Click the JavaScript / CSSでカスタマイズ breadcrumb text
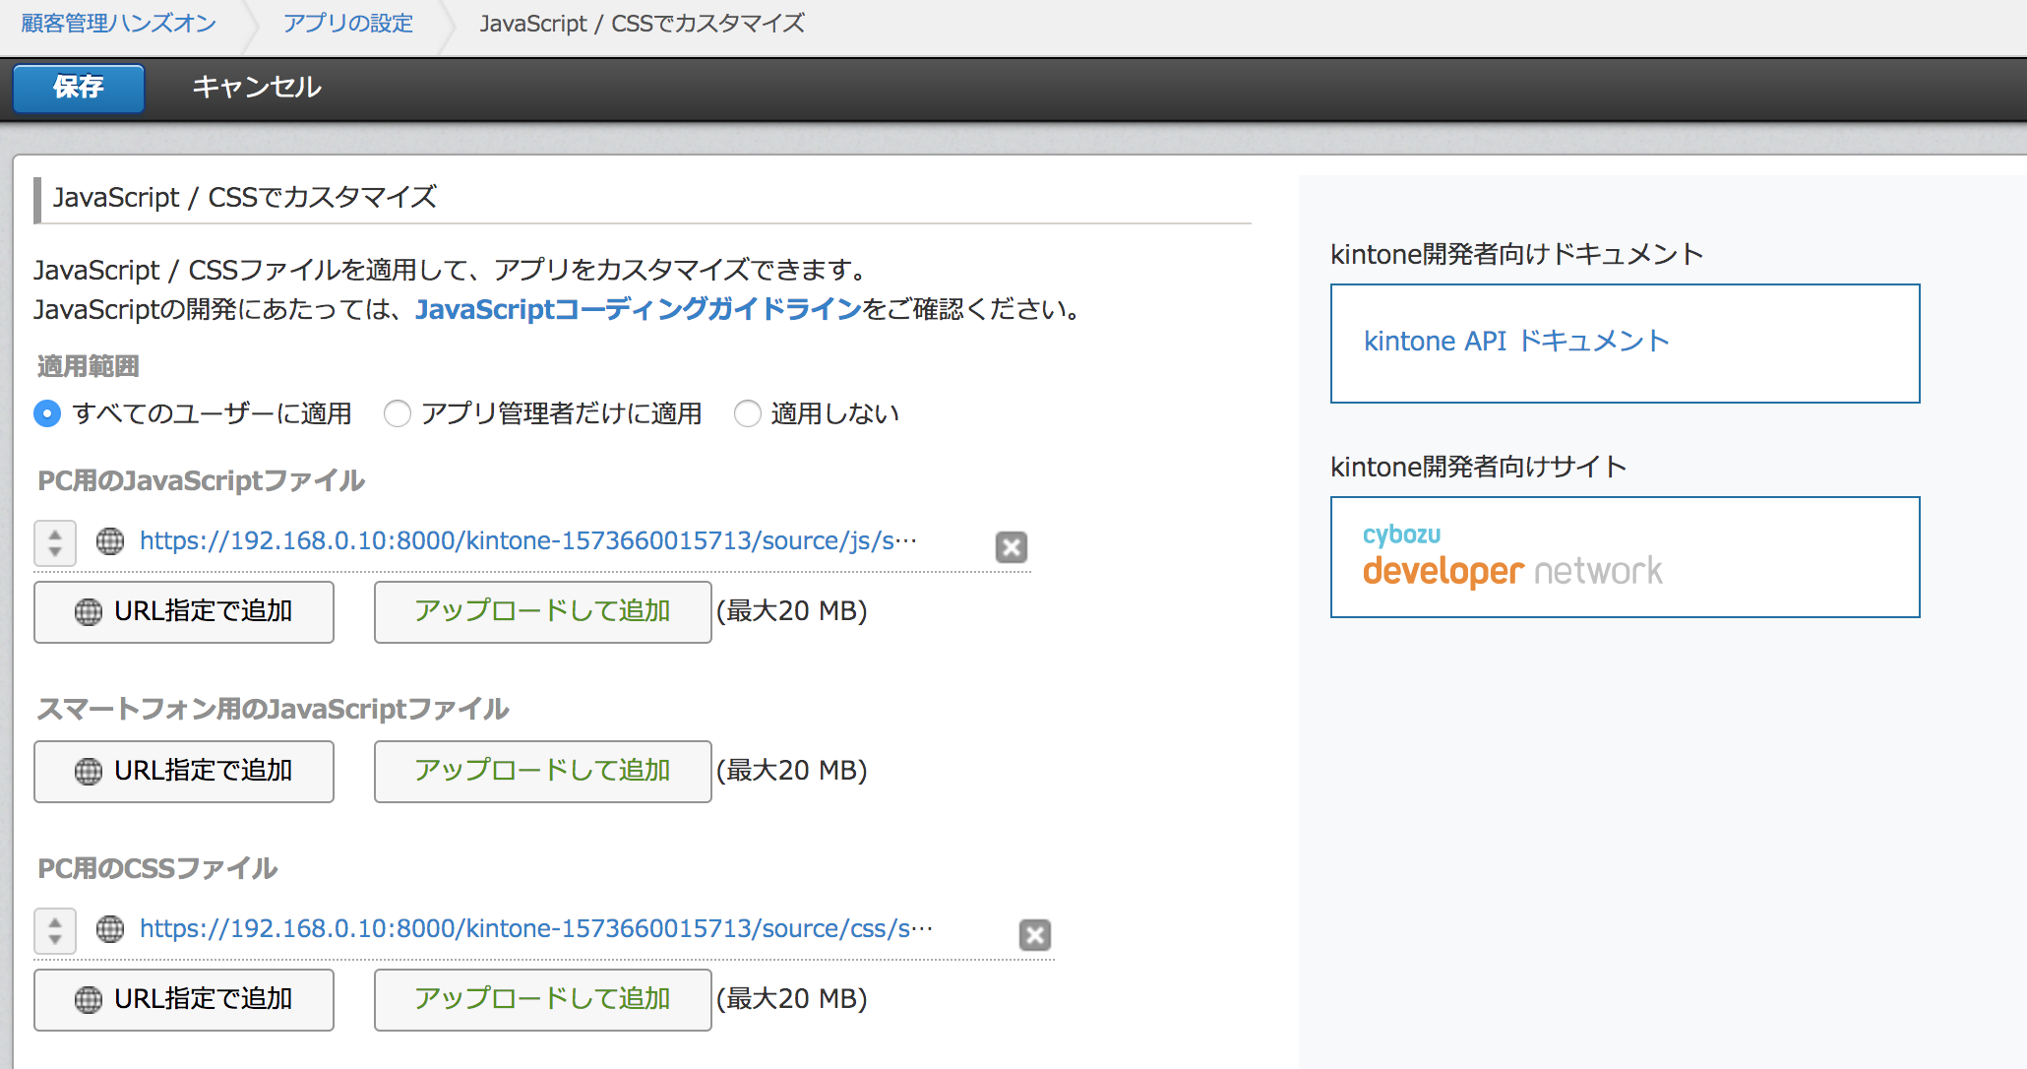2027x1069 pixels. pos(643,23)
